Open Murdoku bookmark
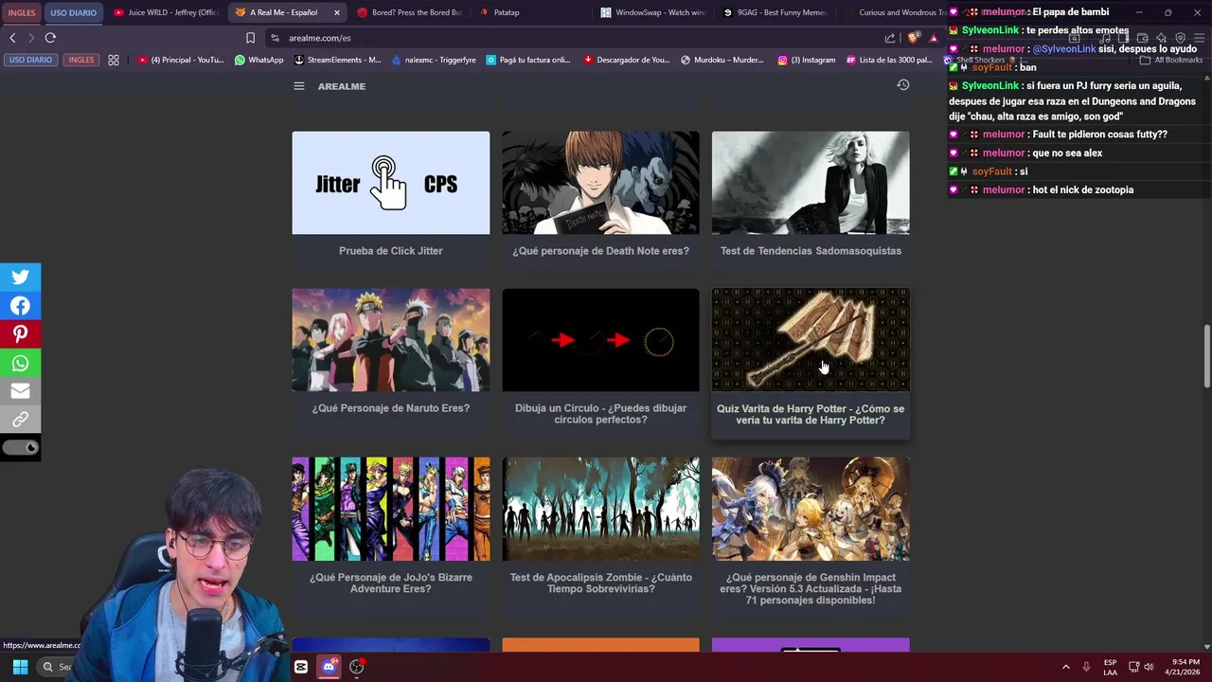 pos(722,60)
